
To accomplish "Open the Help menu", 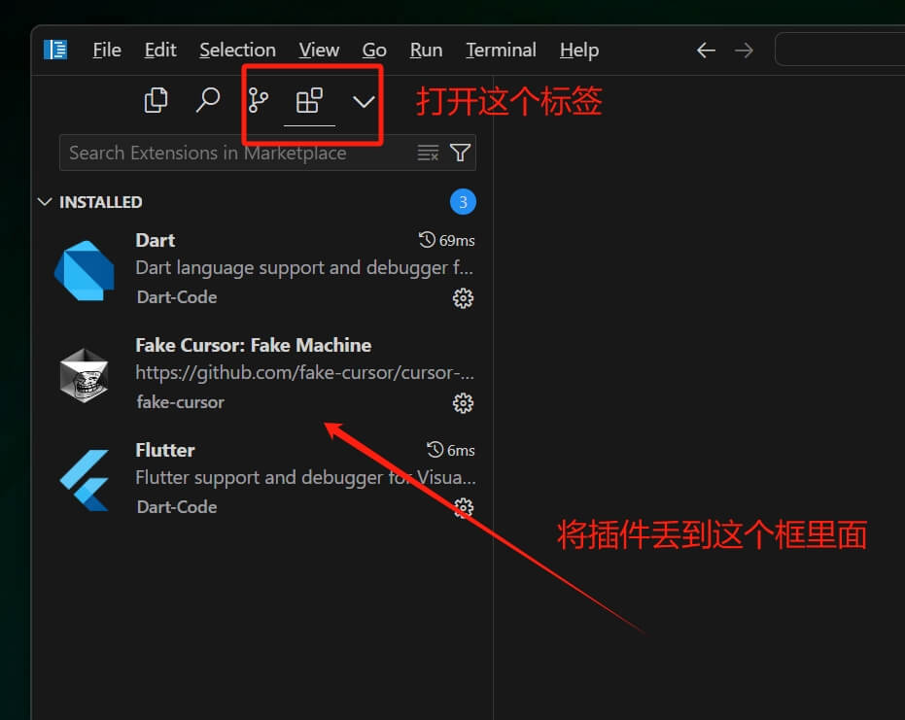I will point(578,50).
